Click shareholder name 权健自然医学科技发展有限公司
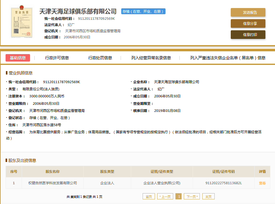Image resolution: width=275 pixels, height=204 pixels. point(53,183)
